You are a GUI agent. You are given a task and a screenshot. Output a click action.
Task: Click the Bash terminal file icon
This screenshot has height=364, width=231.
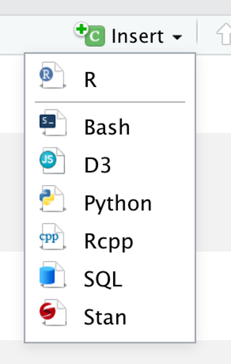tap(53, 122)
